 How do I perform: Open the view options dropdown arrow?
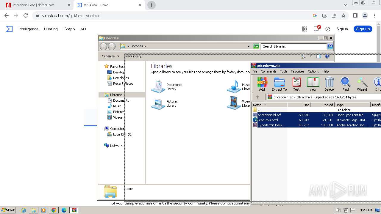(x=311, y=56)
